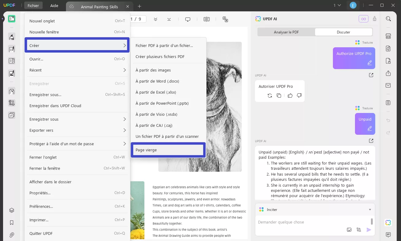Open the email icon in the right sidebar
This screenshot has height=241, width=401.
tap(388, 85)
